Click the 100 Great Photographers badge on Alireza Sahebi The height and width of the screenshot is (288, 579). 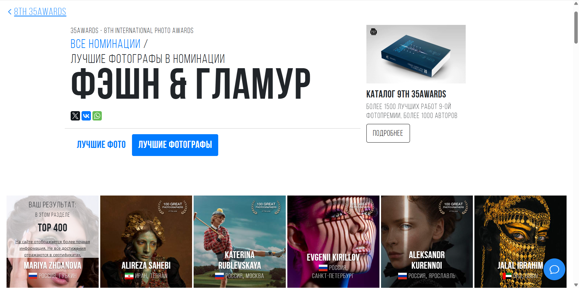[x=173, y=207]
